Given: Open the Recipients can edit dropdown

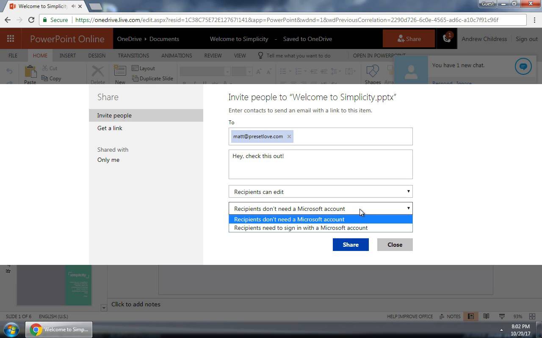Looking at the screenshot, I should click(321, 191).
